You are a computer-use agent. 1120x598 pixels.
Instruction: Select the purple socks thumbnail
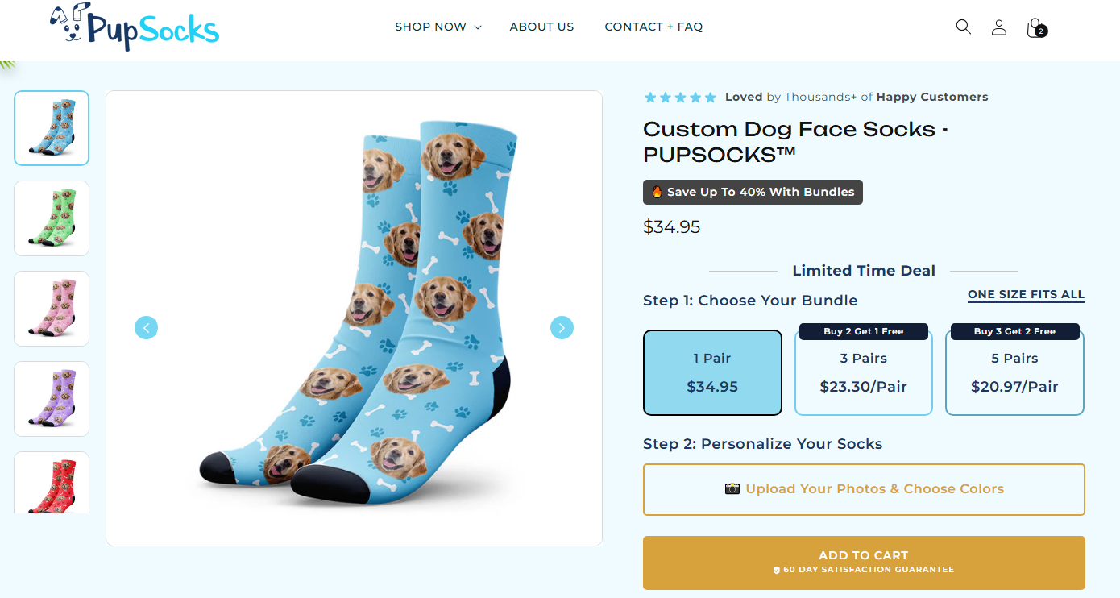click(x=52, y=399)
